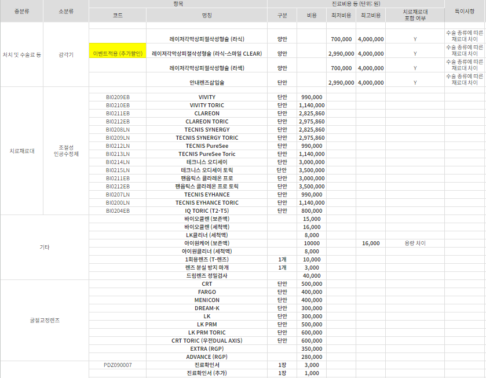Image resolution: width=486 pixels, height=378 pixels.
Task: Click the FARGO lens name cell
Action: 207,292
